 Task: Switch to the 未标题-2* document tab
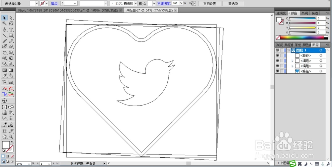[149, 10]
